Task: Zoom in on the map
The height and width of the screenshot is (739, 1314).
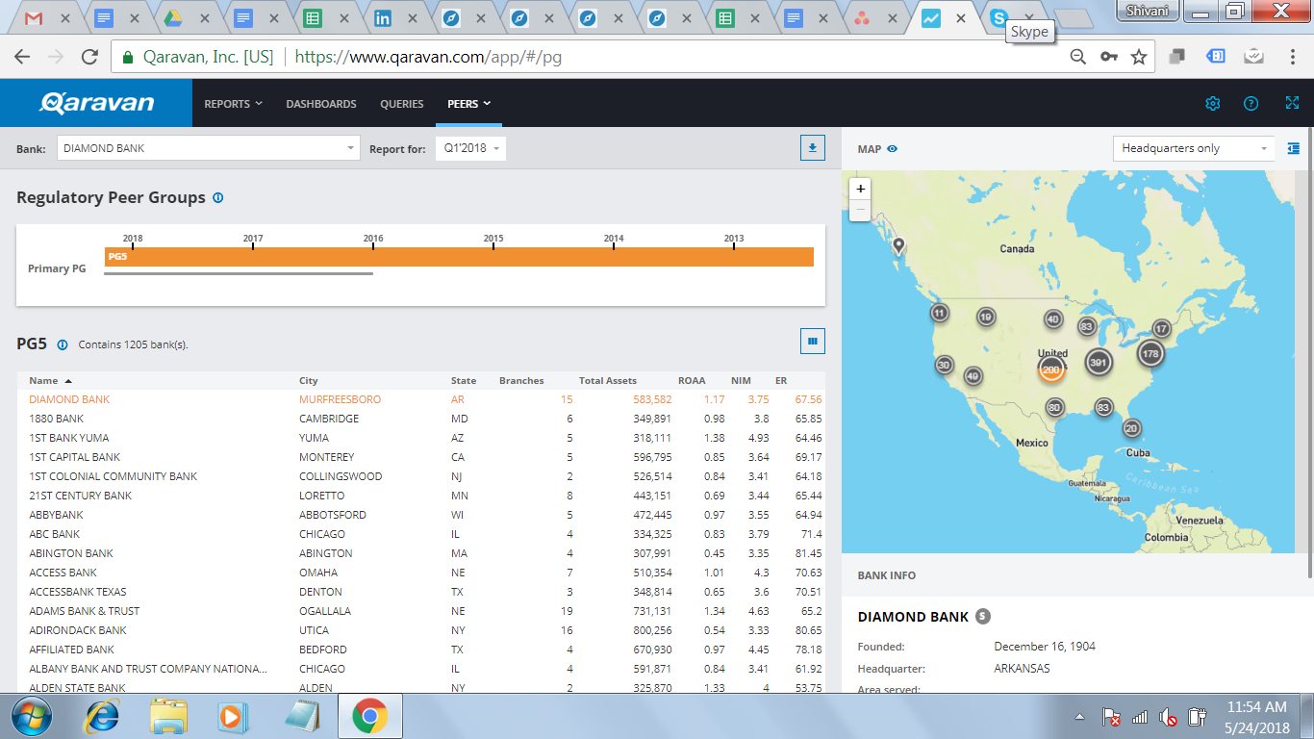Action: point(860,189)
